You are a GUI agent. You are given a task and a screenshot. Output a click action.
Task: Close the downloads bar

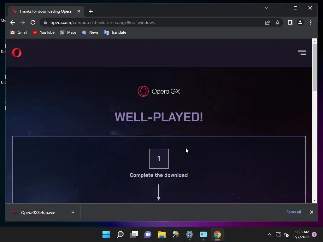tap(311, 212)
